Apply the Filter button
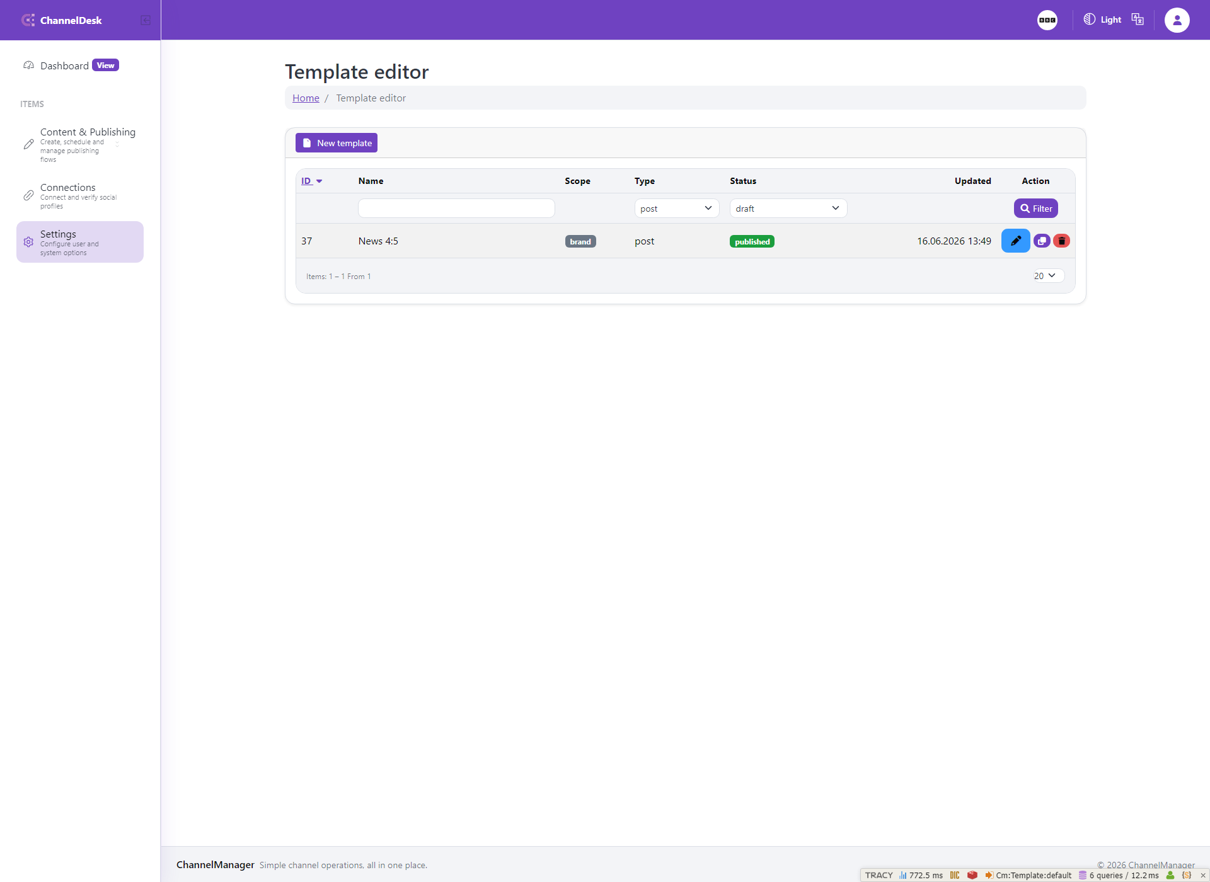This screenshot has height=882, width=1210. click(1036, 209)
